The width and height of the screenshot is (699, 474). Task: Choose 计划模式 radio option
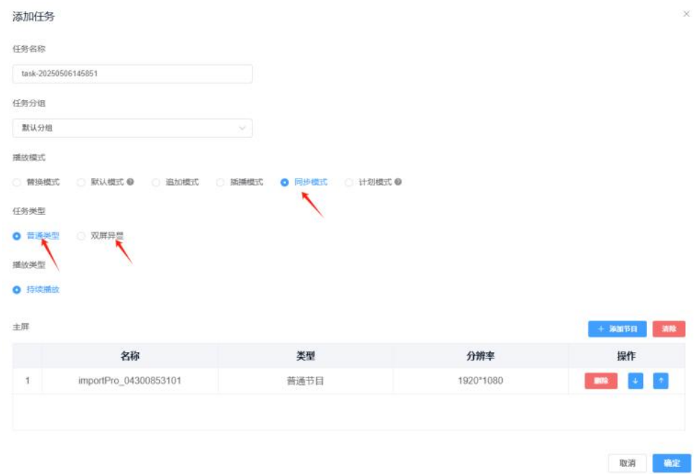pos(349,182)
